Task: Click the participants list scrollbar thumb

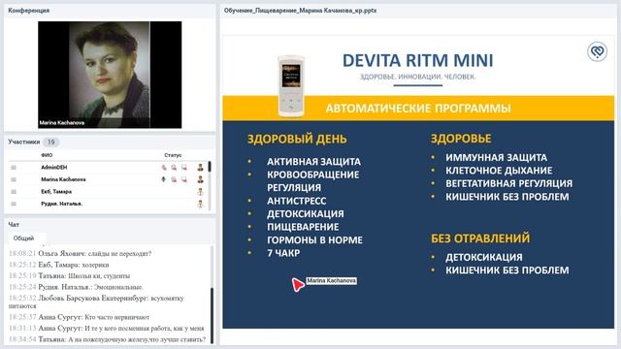Action: (210, 166)
